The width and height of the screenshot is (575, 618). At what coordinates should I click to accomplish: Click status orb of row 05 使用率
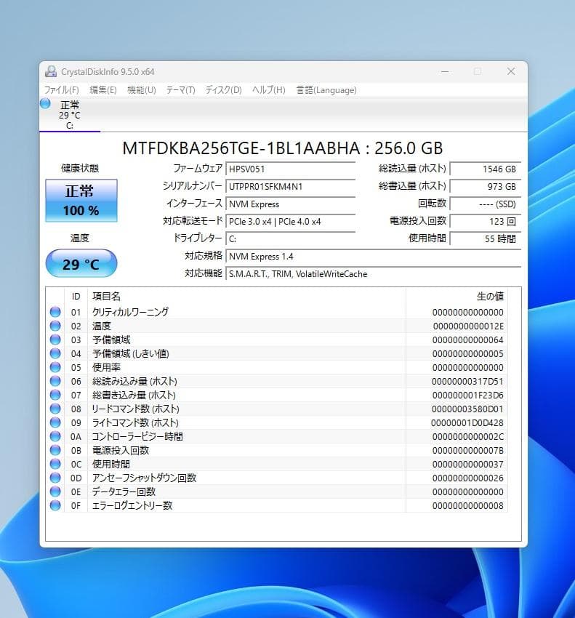(x=55, y=367)
